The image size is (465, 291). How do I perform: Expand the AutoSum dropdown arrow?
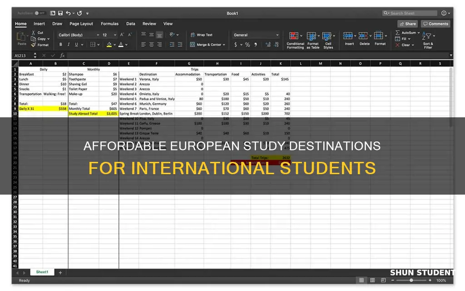click(x=419, y=33)
